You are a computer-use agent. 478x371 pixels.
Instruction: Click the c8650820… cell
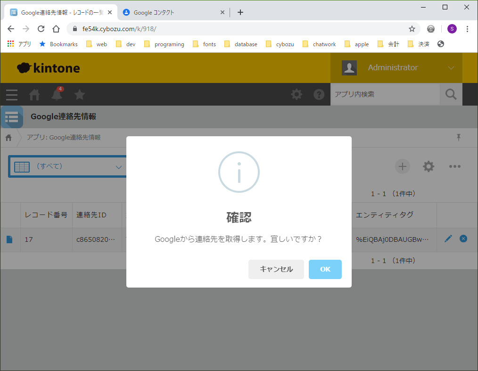click(x=97, y=239)
